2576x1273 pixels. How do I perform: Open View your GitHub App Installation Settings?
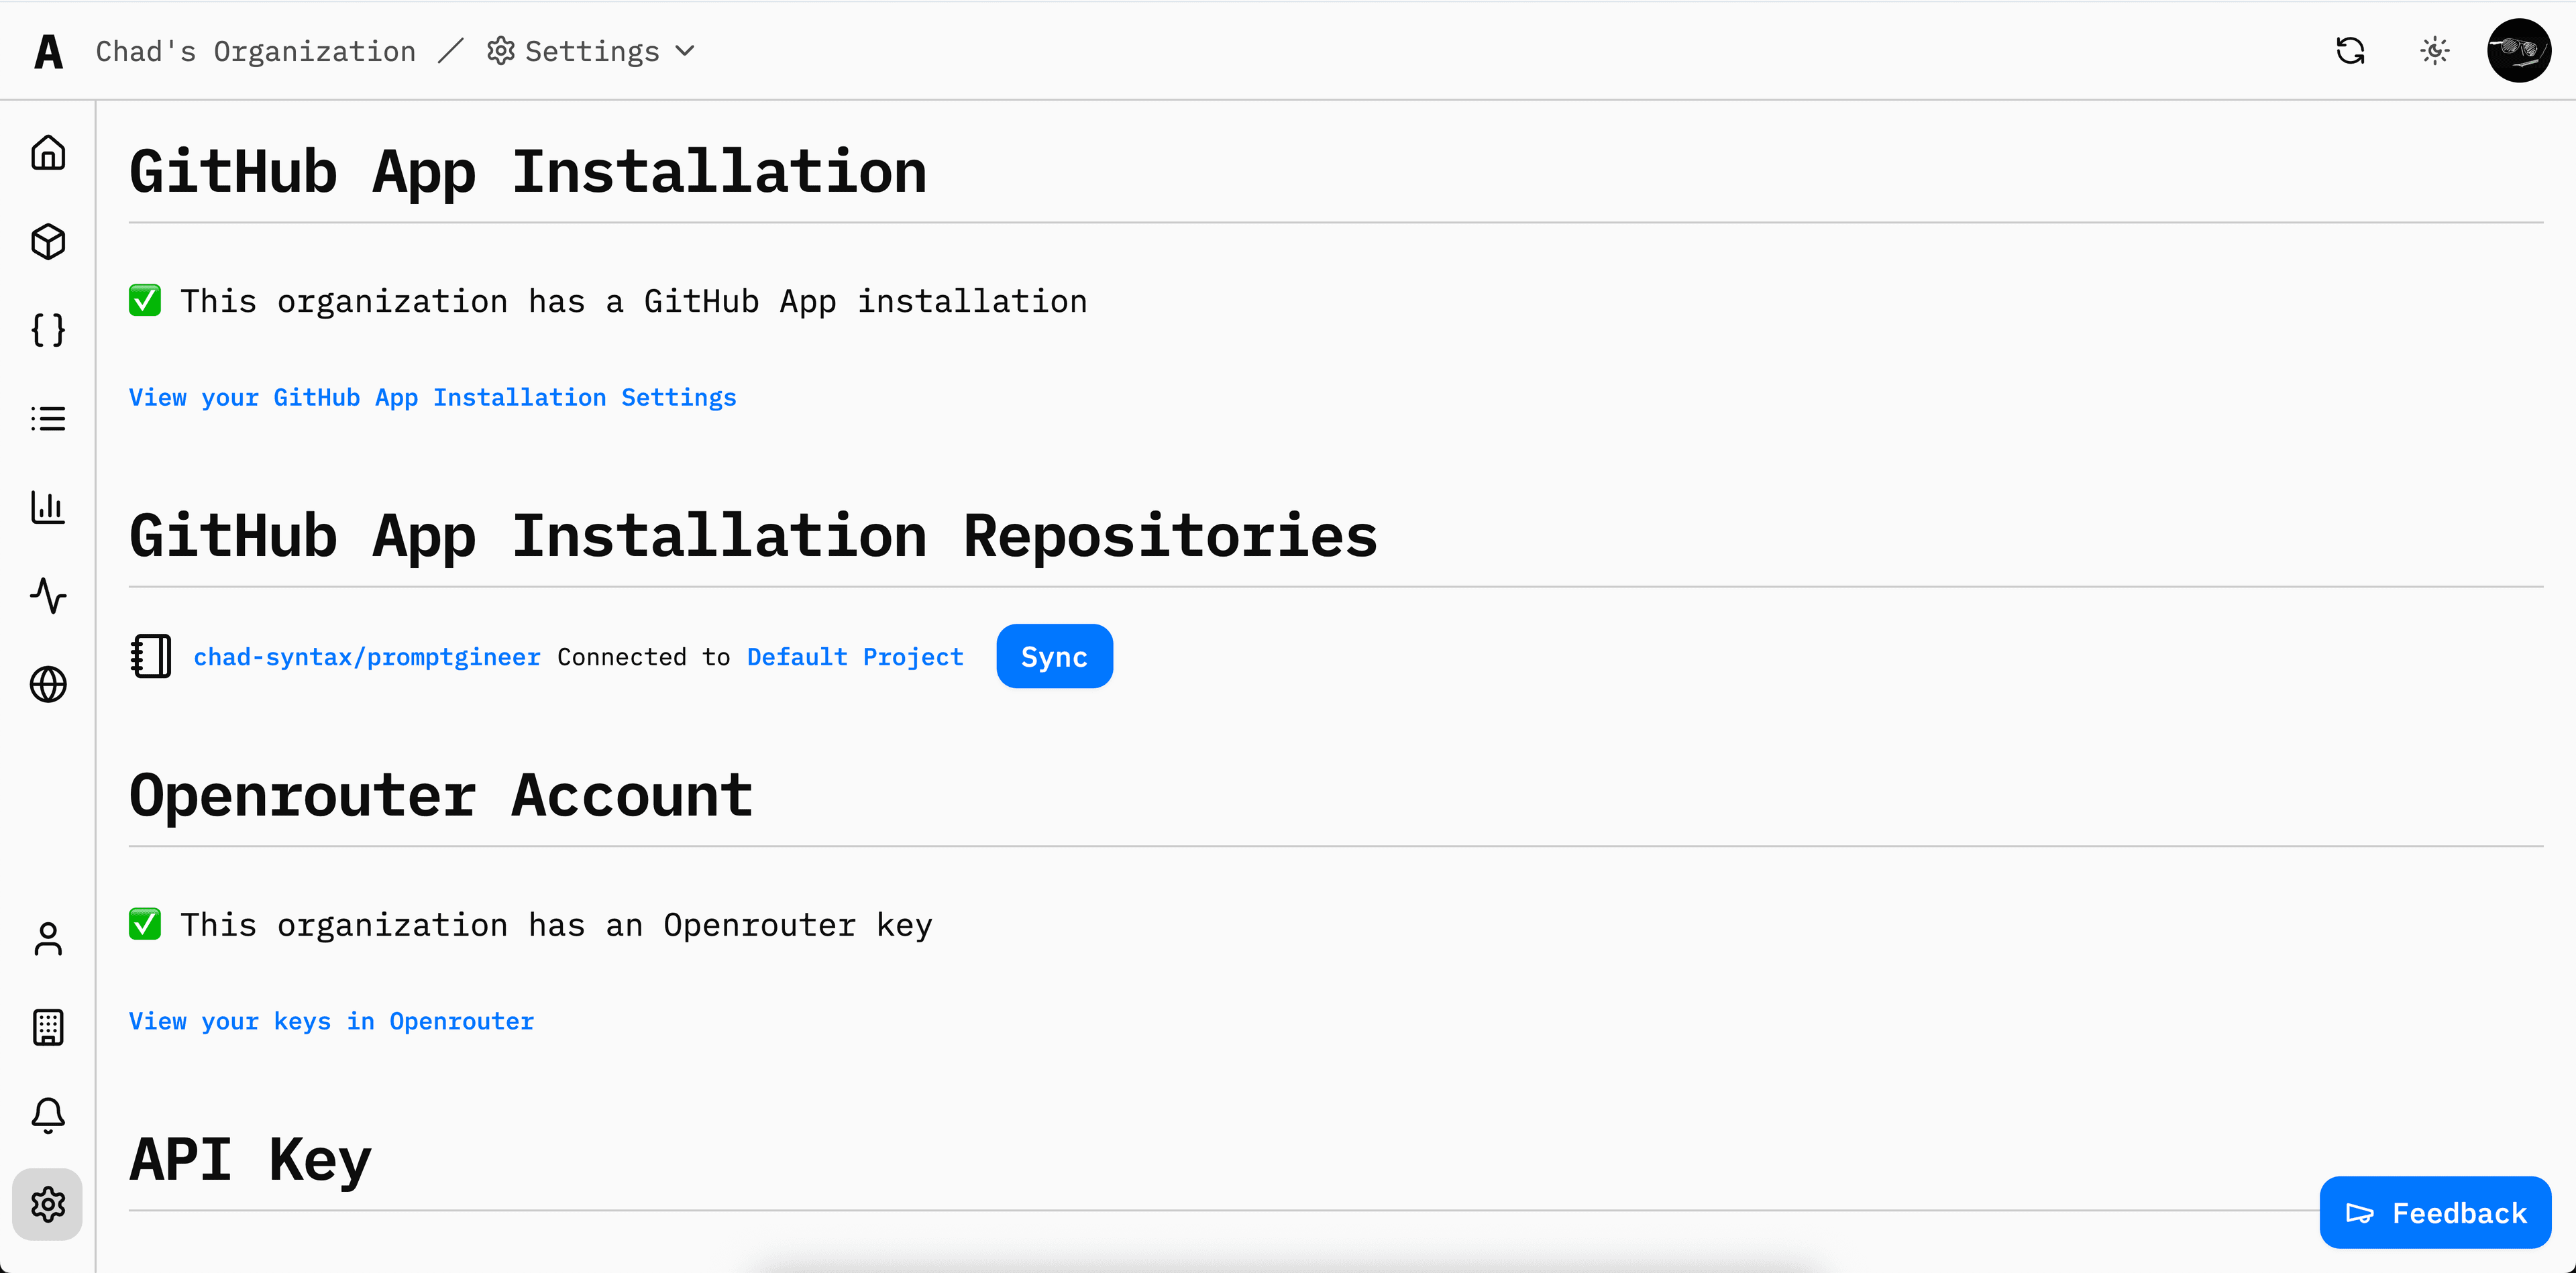[x=432, y=398]
